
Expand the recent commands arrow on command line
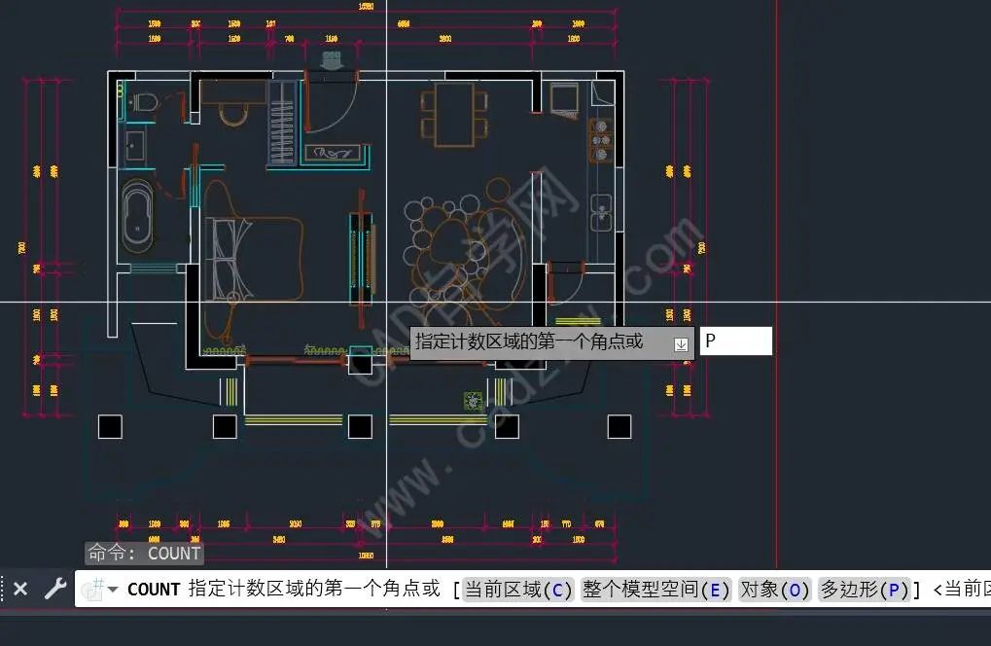coord(112,590)
